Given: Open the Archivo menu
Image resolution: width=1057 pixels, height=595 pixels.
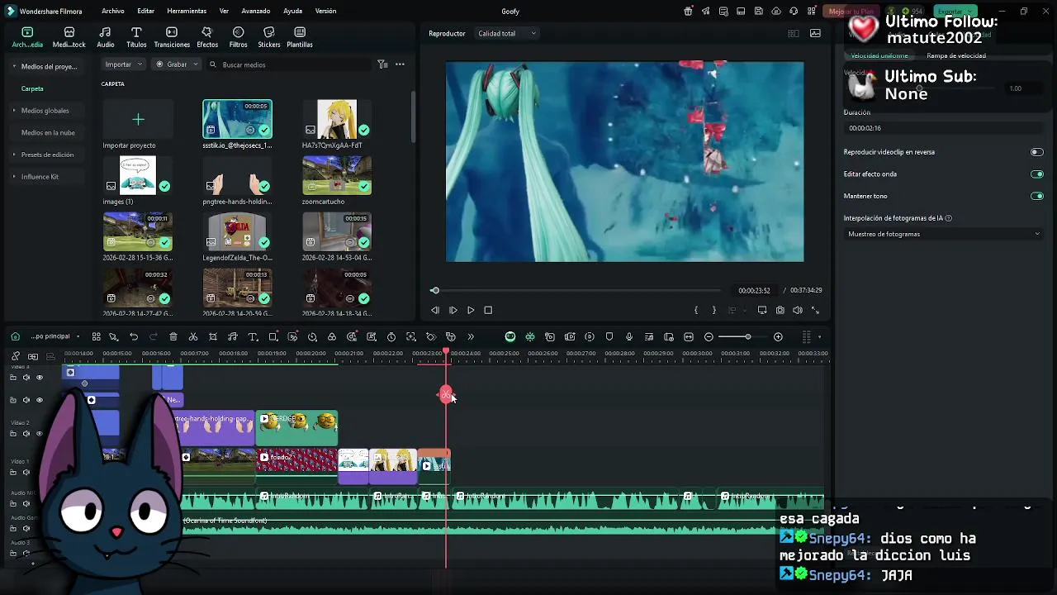Looking at the screenshot, I should pyautogui.click(x=113, y=11).
